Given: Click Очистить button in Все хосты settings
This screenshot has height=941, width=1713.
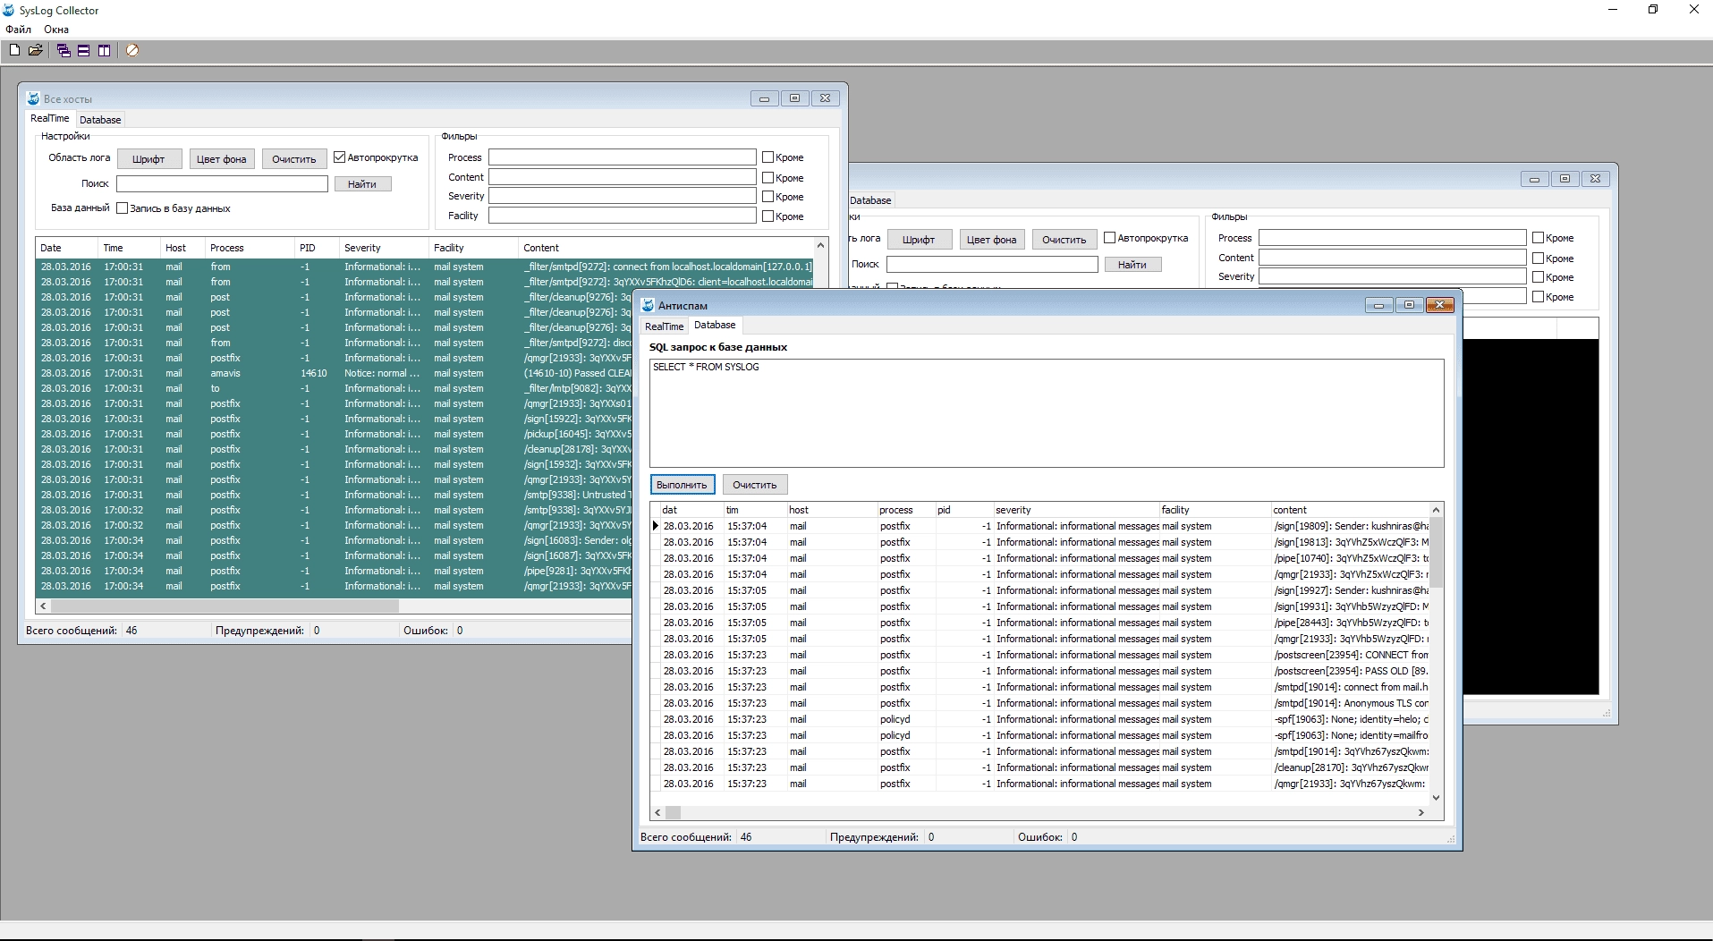Looking at the screenshot, I should pyautogui.click(x=294, y=159).
